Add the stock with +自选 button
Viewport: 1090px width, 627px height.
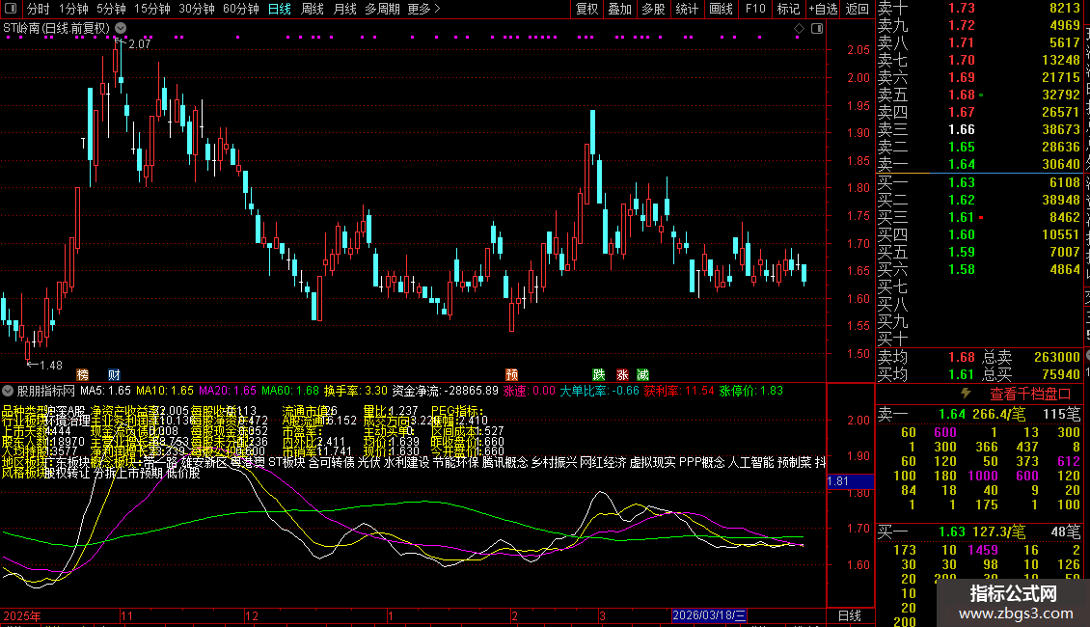[823, 10]
